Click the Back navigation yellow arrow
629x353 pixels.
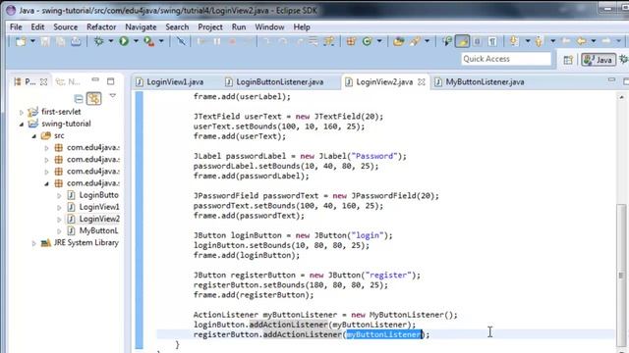(x=581, y=41)
